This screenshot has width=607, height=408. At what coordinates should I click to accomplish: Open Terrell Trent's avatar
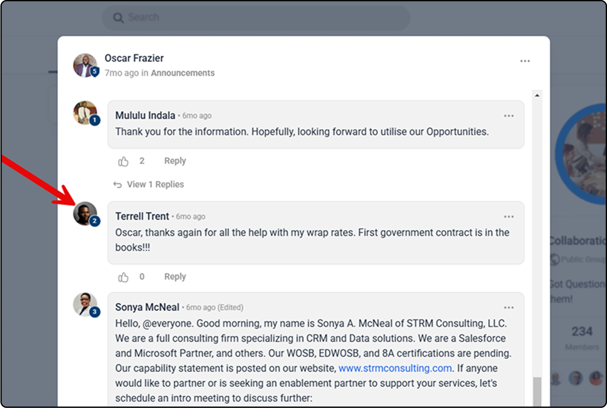(x=85, y=214)
